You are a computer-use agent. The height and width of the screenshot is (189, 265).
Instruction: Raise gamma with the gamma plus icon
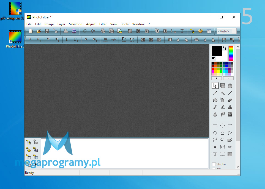click(x=76, y=40)
